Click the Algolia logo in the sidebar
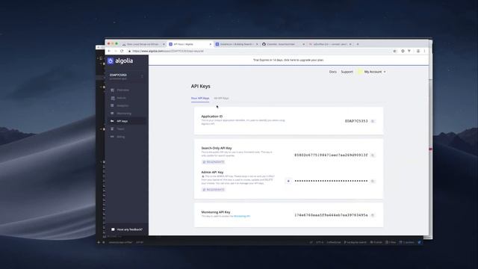This screenshot has width=478, height=269. tap(120, 61)
